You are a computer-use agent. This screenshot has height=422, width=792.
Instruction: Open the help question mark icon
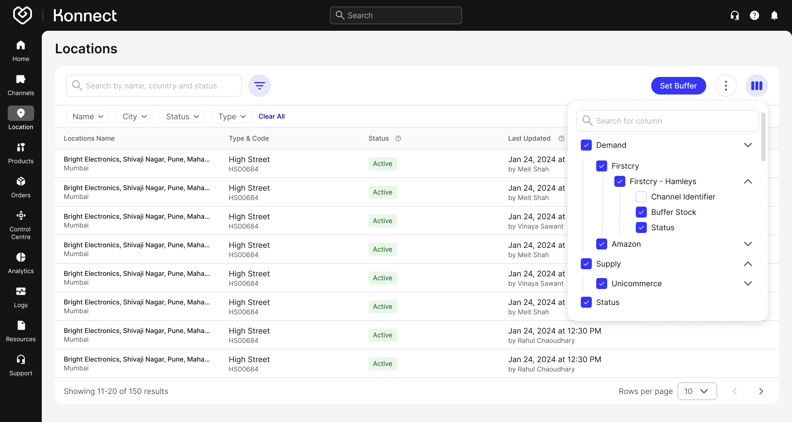tap(754, 15)
